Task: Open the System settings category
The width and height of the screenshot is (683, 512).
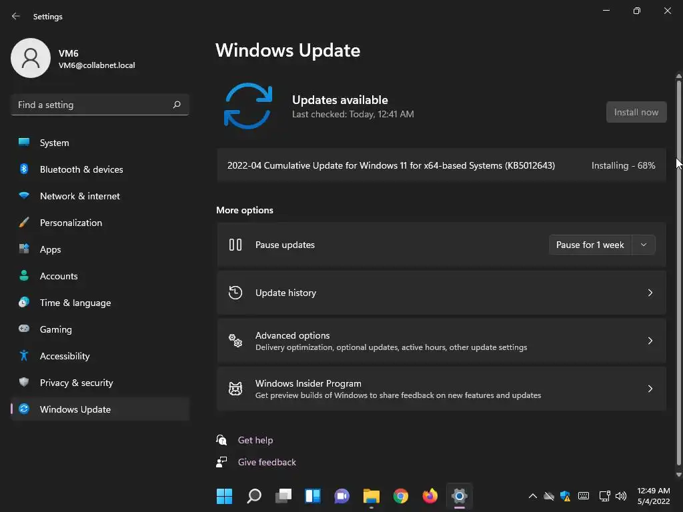Action: coord(100,143)
